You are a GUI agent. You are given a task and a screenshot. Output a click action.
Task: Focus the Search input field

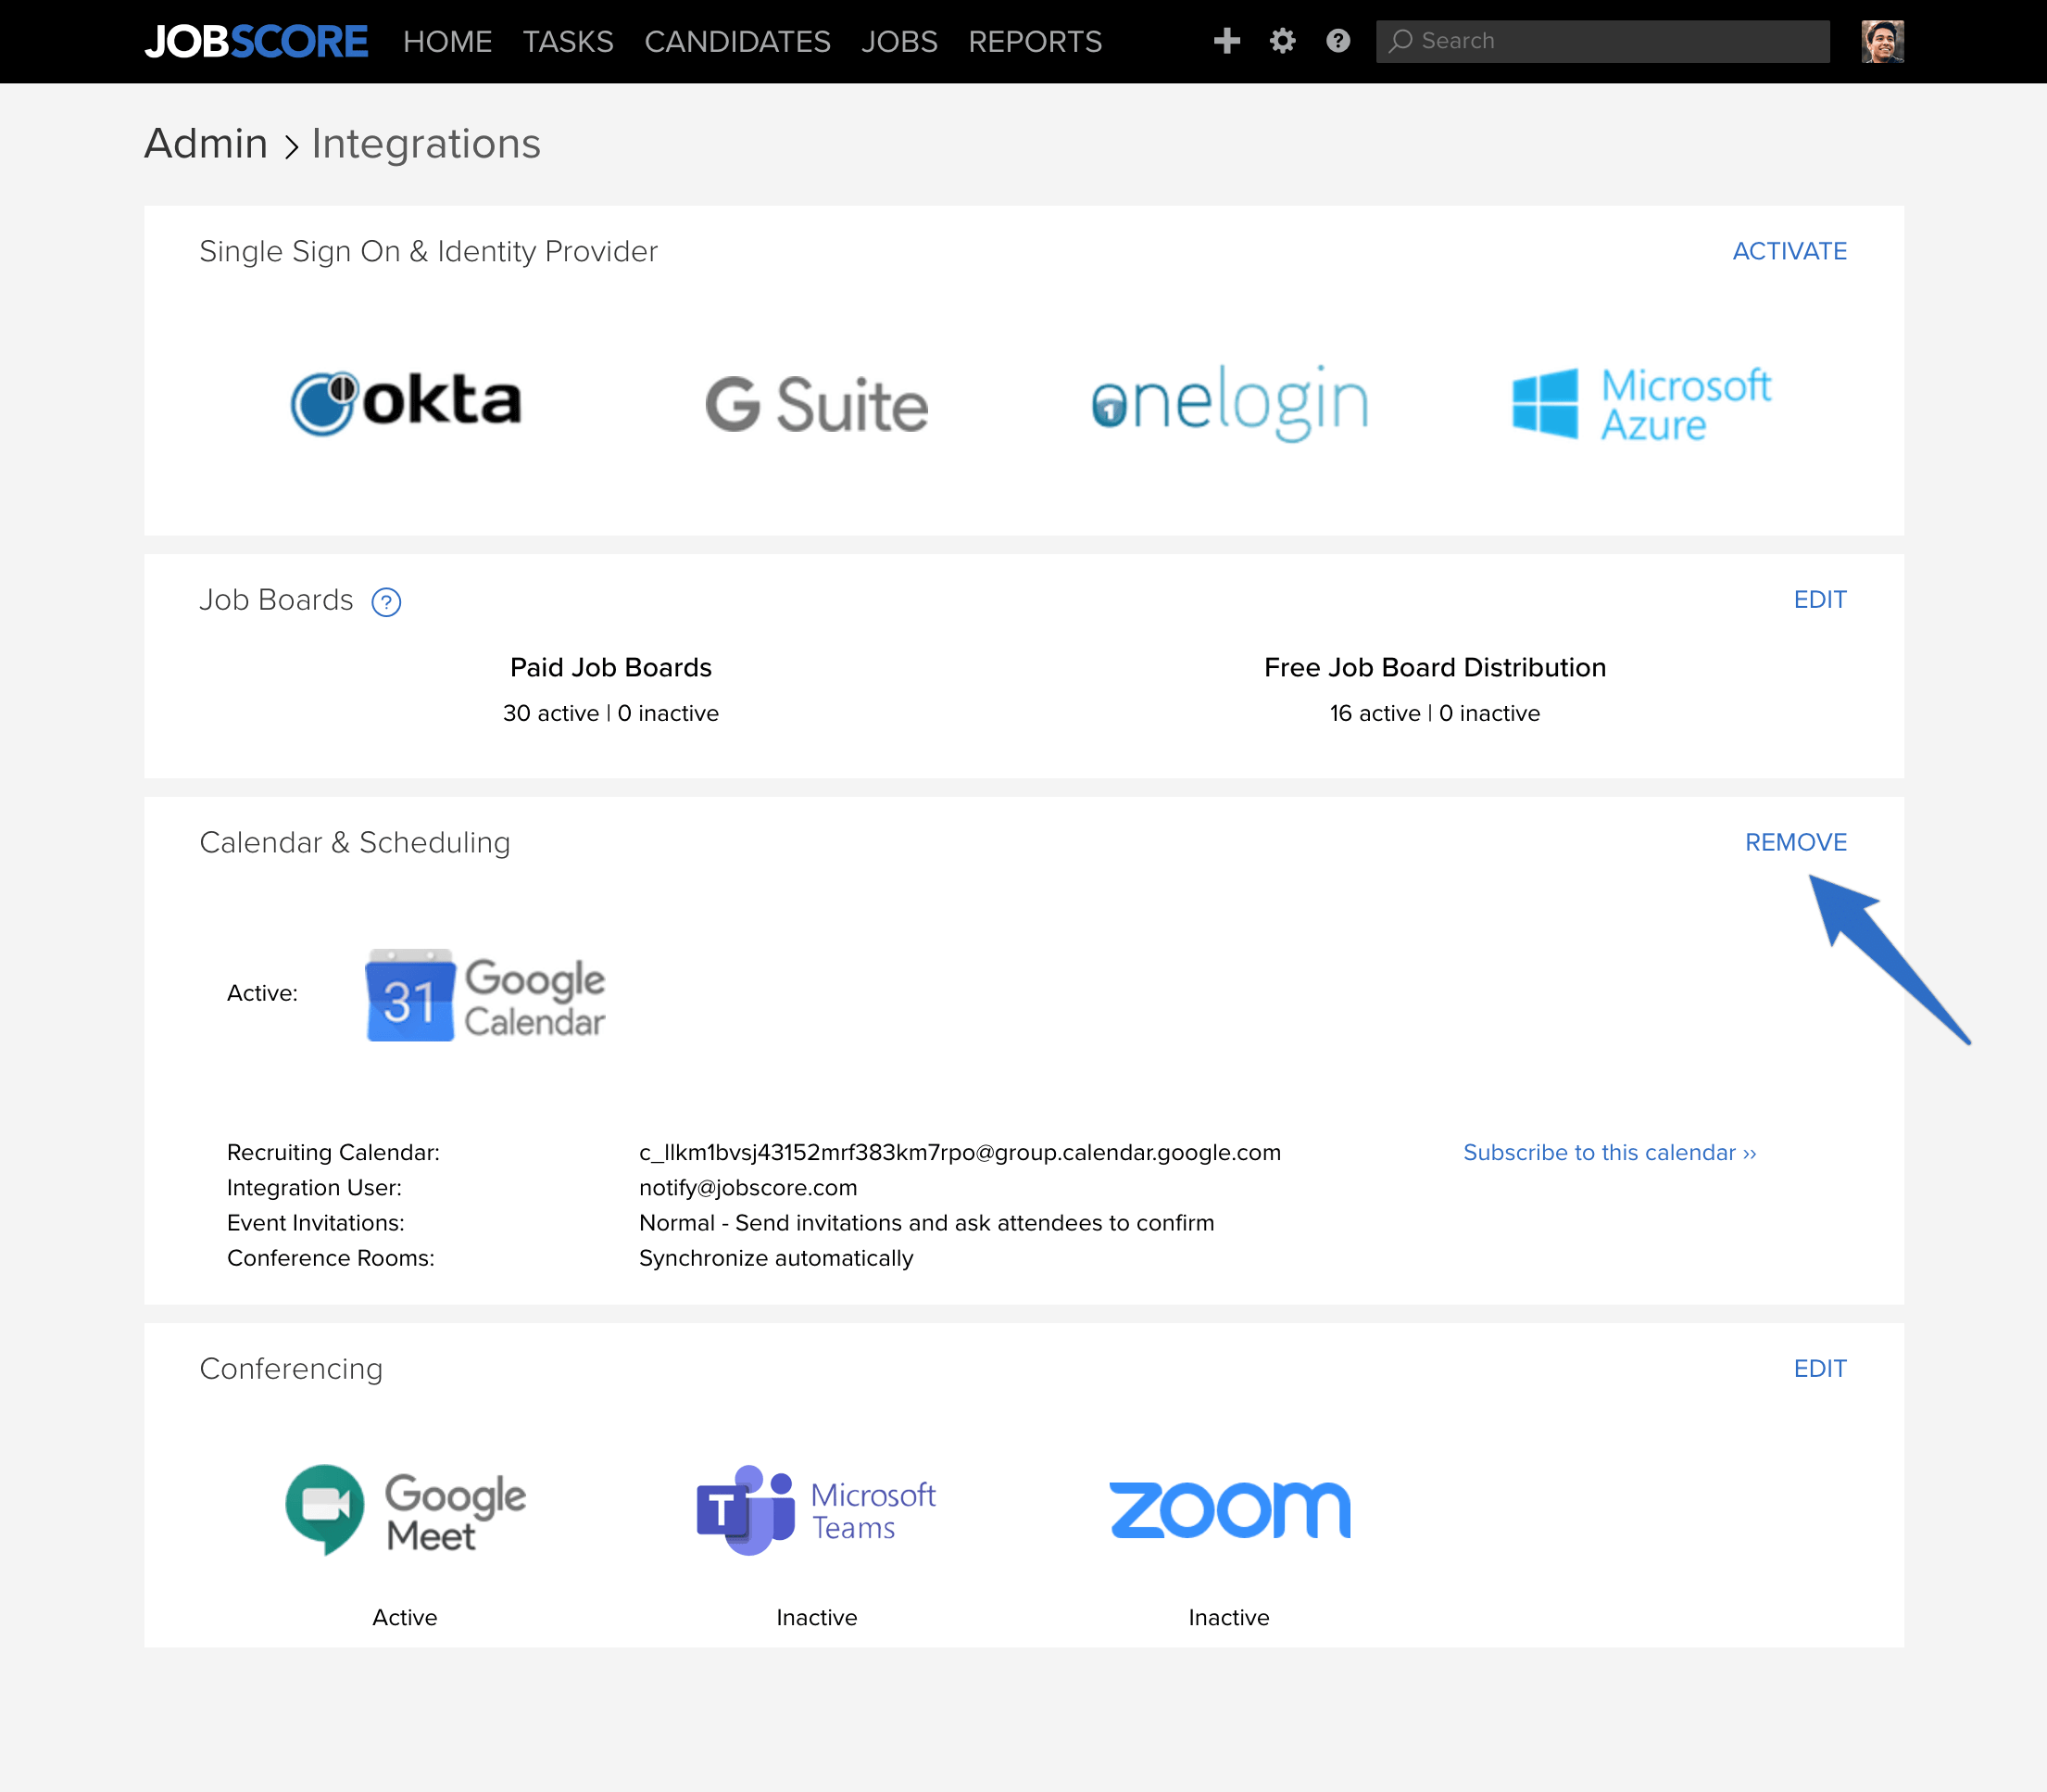[1602, 41]
